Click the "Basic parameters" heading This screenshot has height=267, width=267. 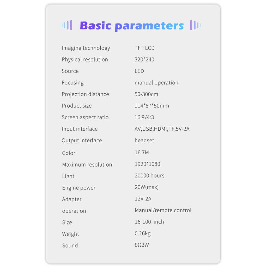coord(132,26)
